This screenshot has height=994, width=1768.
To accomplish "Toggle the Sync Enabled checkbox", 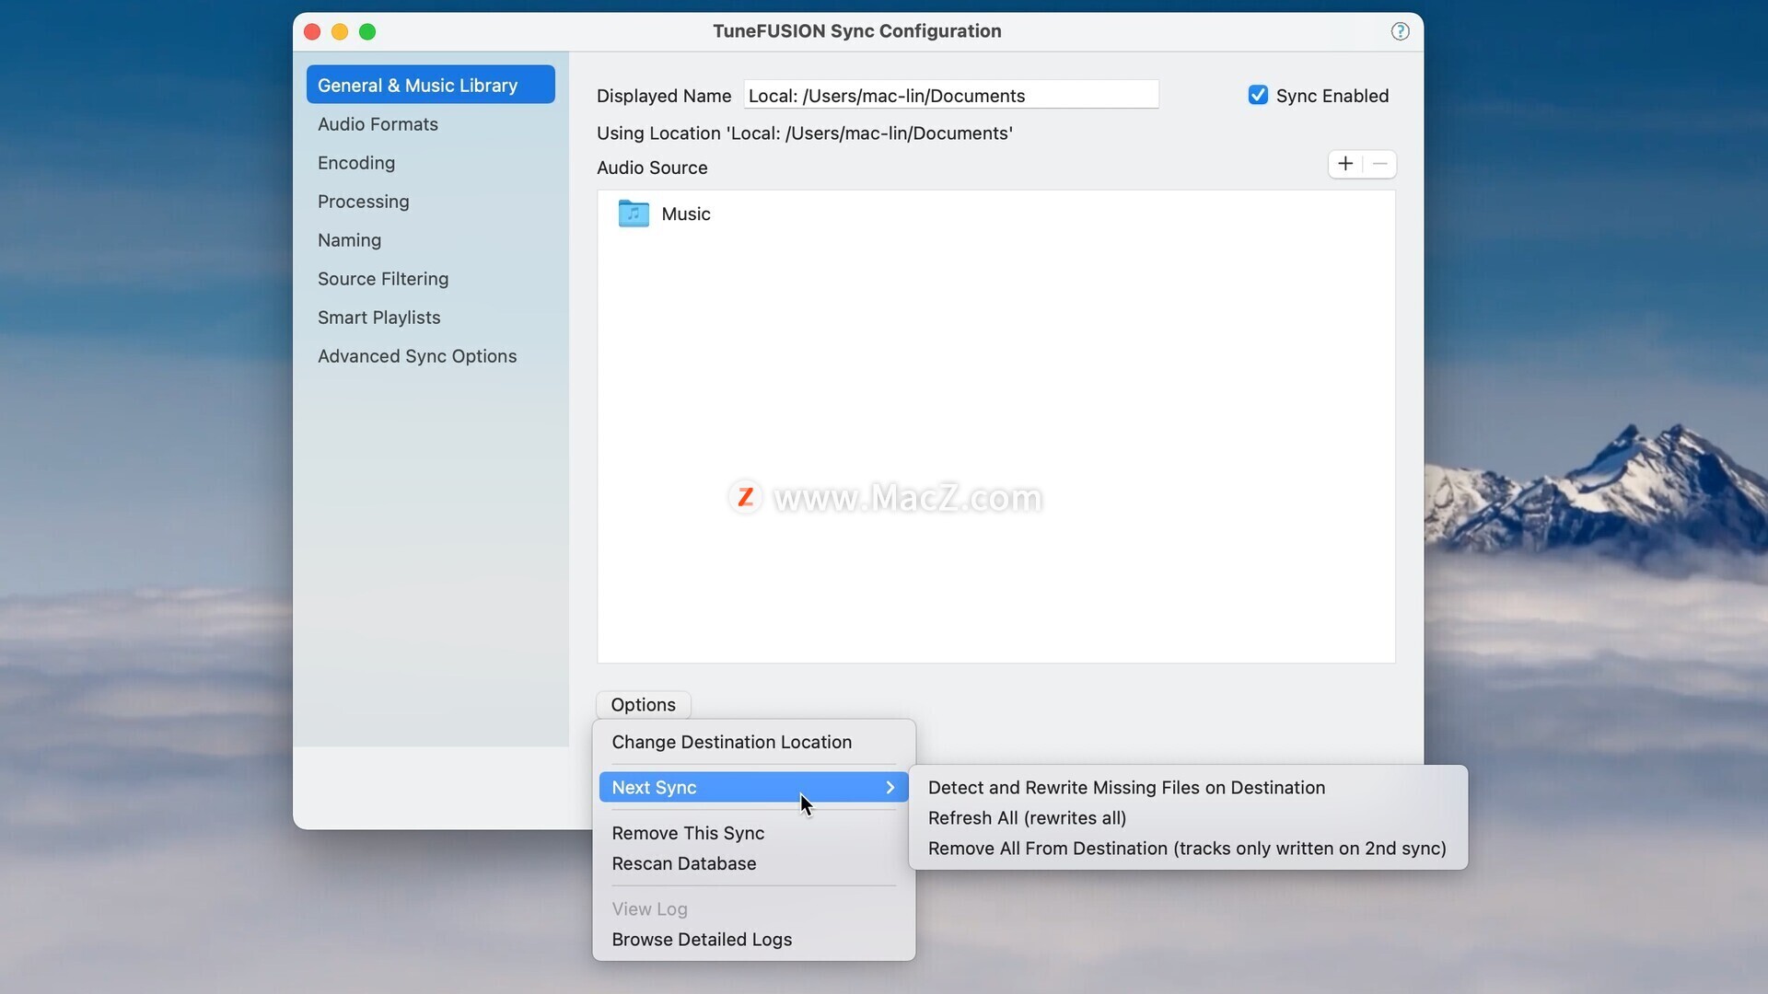I will 1258,96.
